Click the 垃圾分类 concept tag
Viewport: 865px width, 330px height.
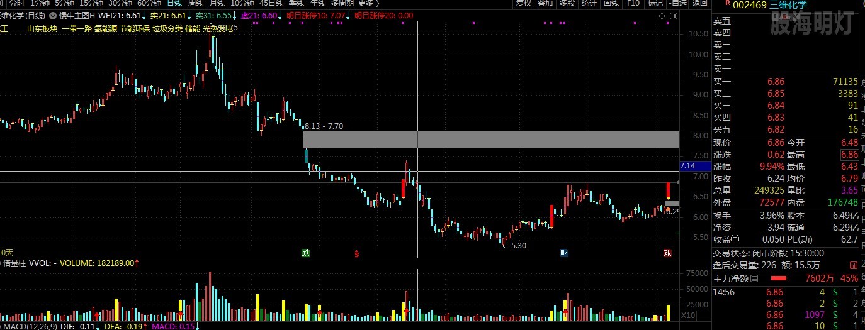point(167,28)
